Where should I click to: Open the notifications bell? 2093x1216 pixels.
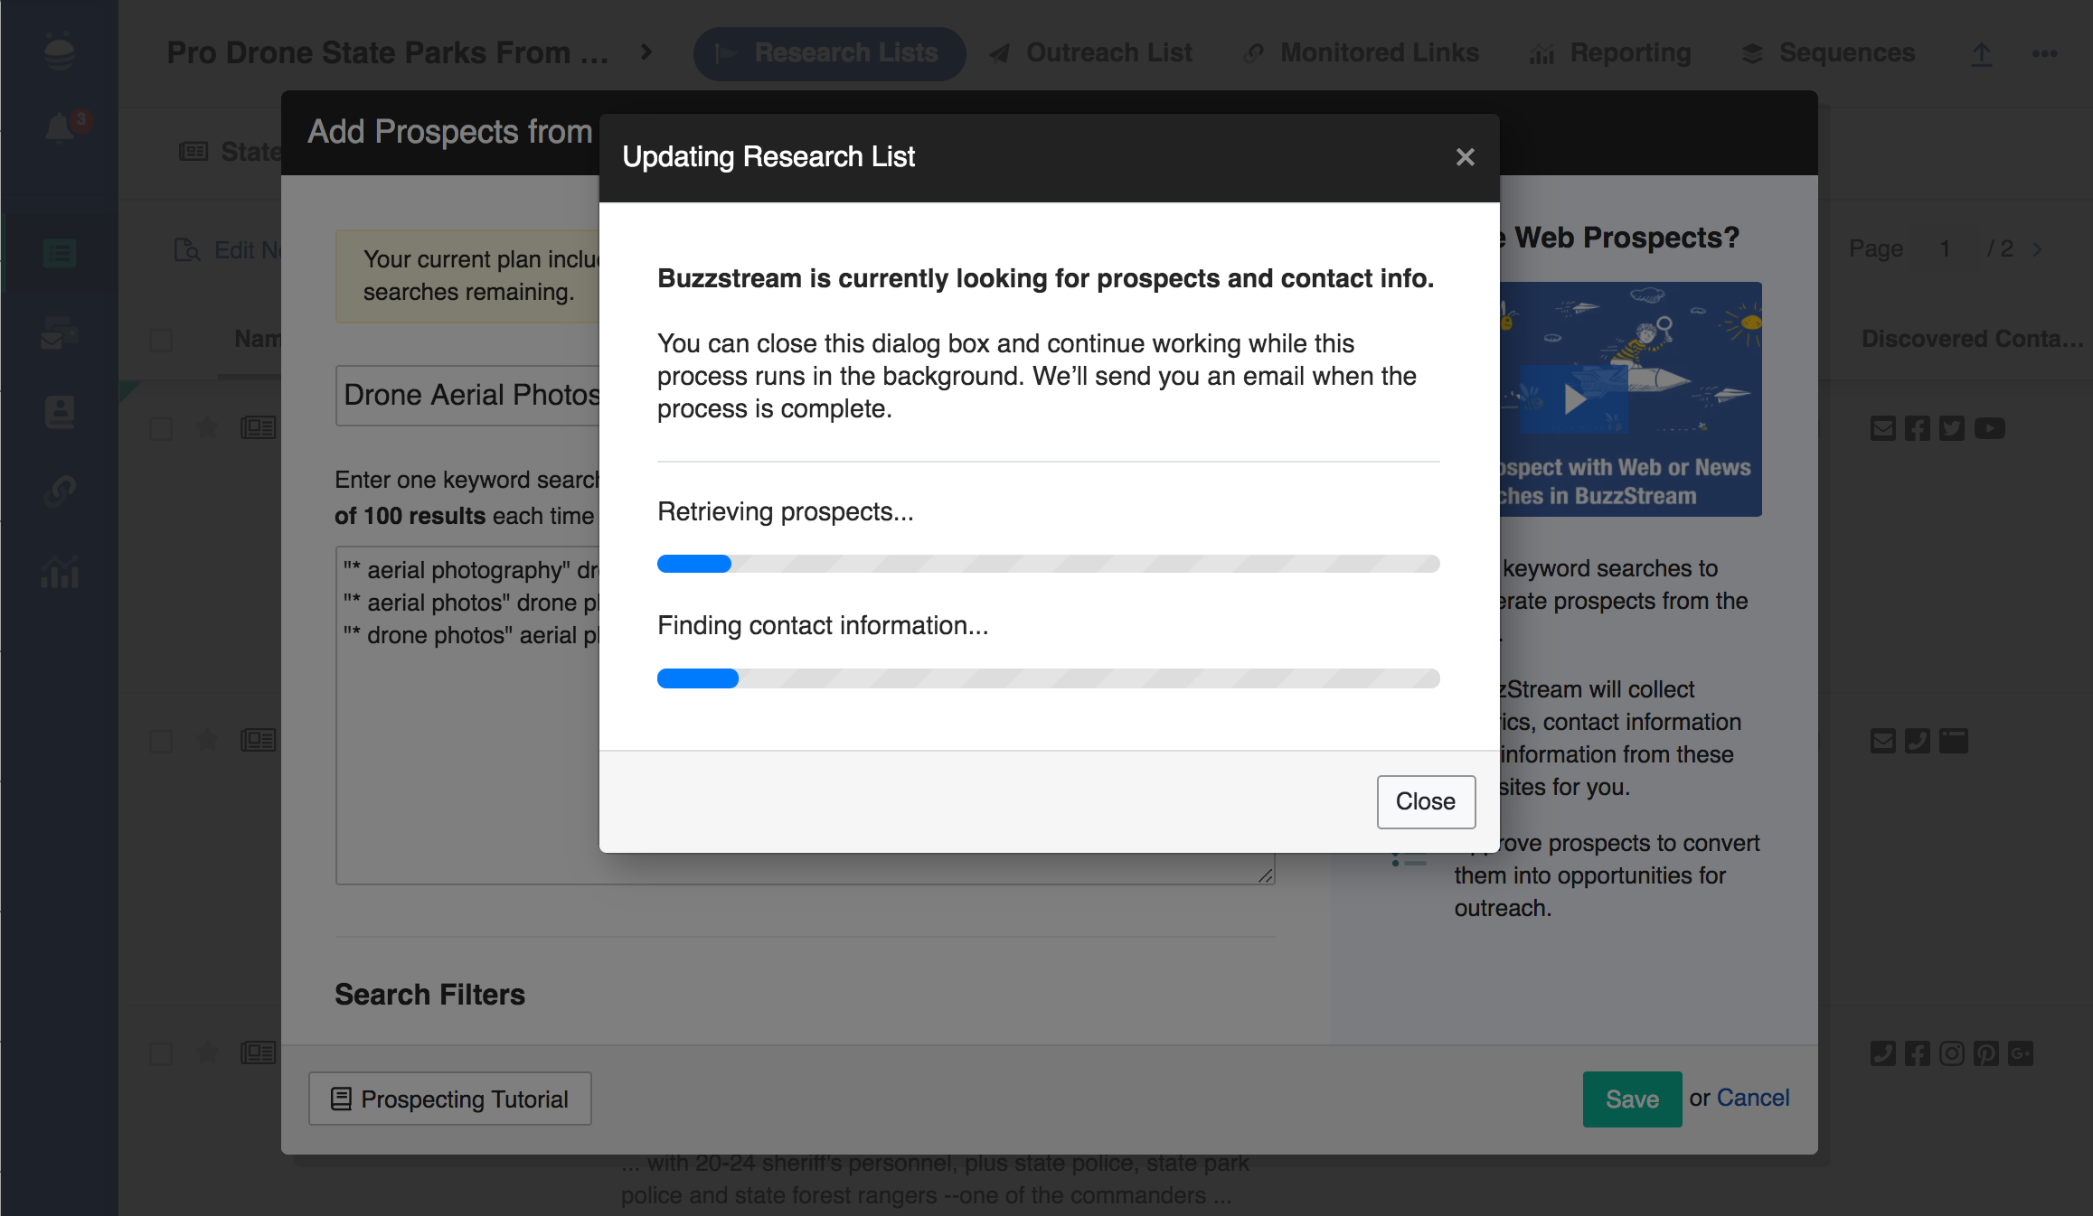point(61,127)
